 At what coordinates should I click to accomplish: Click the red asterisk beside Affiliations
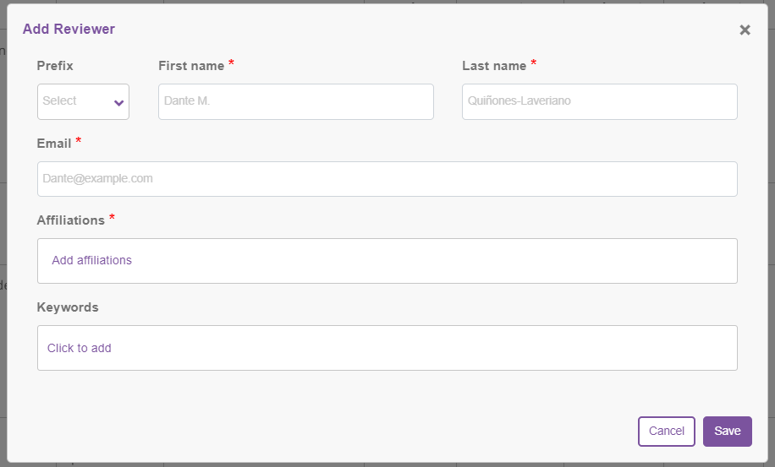pyautogui.click(x=113, y=218)
